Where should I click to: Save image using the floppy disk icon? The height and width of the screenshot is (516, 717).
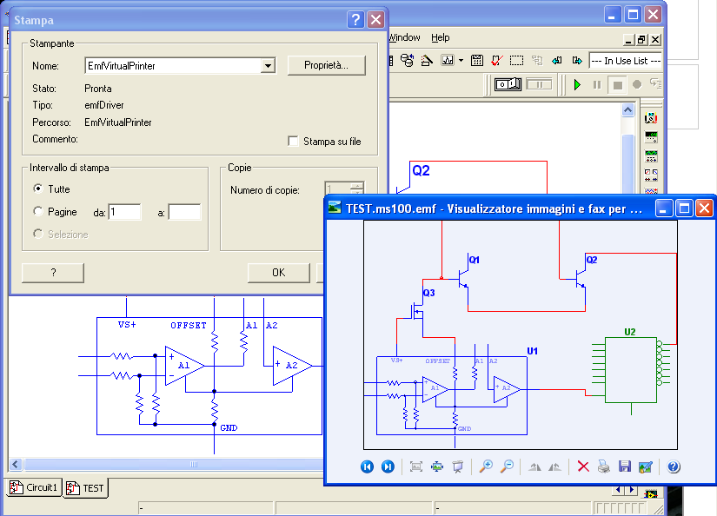click(x=624, y=467)
